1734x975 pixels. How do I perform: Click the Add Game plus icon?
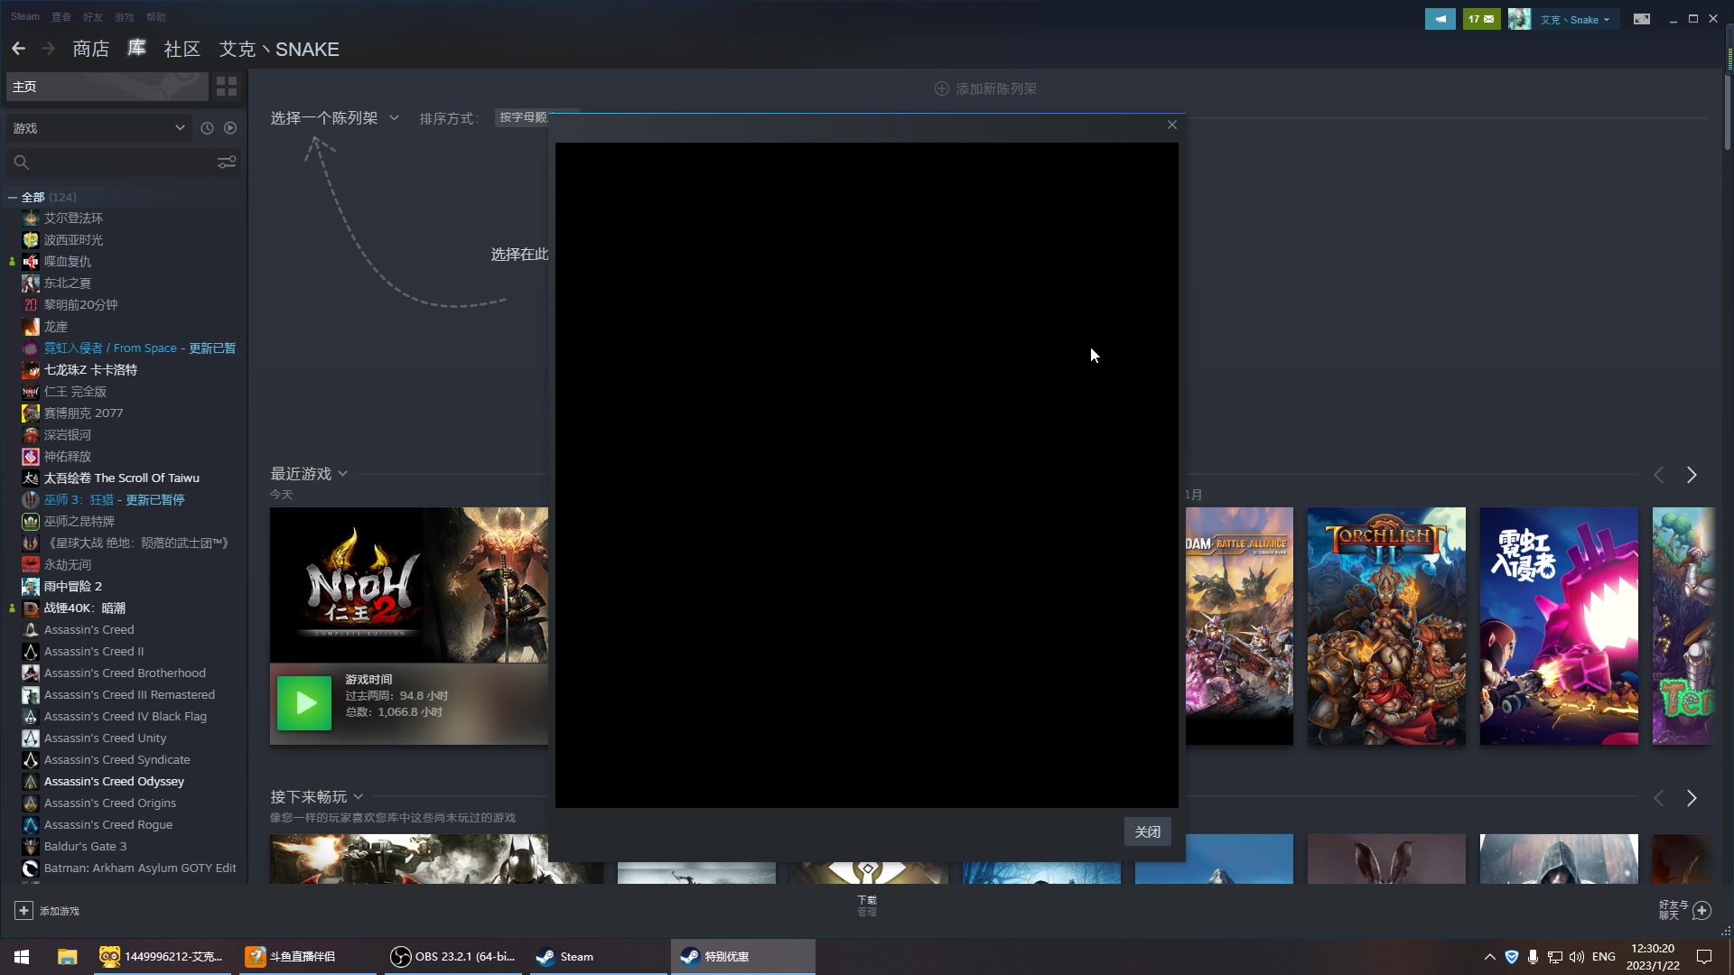pos(23,911)
